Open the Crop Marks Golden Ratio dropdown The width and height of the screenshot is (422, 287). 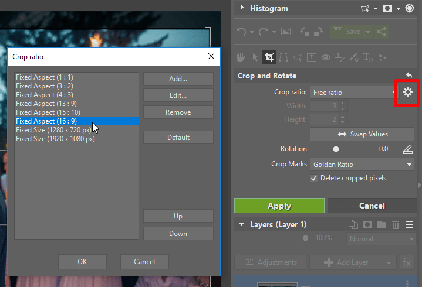coord(362,165)
